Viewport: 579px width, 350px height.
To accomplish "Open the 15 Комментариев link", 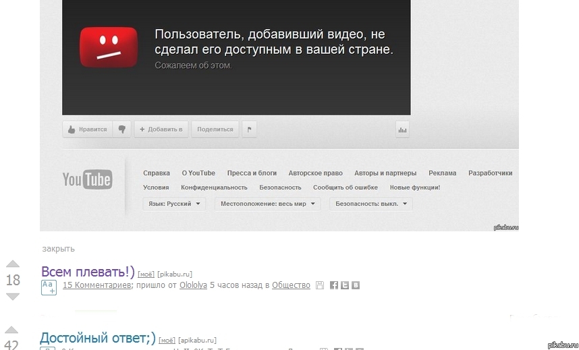I will [x=96, y=285].
